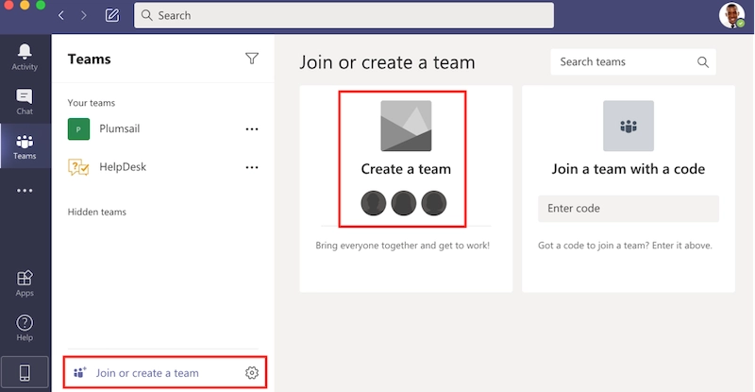Start a new chat with compose icon
Screen dimensions: 755x392
(x=112, y=15)
